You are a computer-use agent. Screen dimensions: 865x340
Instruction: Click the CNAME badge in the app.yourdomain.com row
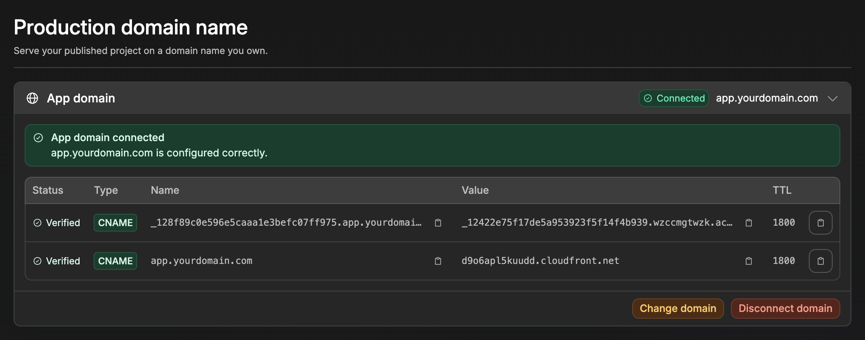[x=115, y=261]
